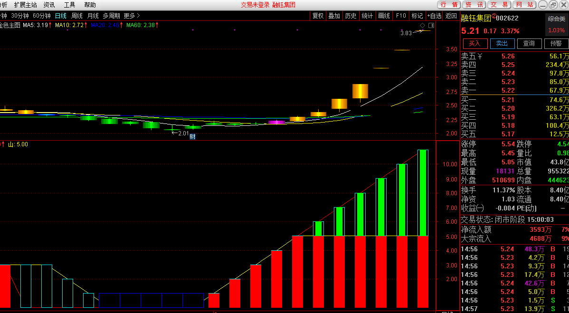Click the circled 2 badge beside 融钰集团
This screenshot has width=569, height=313.
click(x=493, y=16)
